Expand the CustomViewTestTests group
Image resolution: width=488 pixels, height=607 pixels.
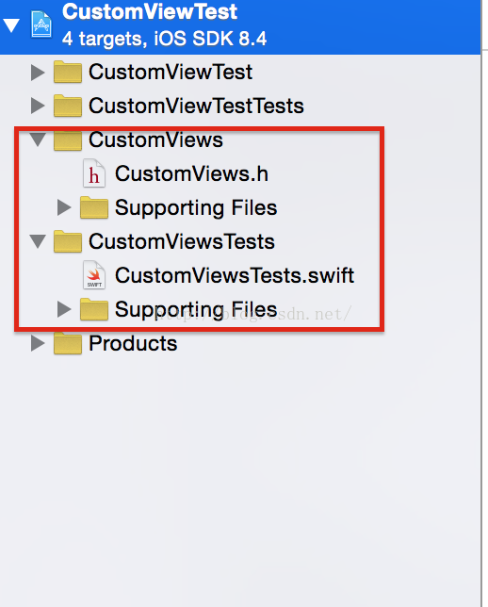(x=38, y=106)
